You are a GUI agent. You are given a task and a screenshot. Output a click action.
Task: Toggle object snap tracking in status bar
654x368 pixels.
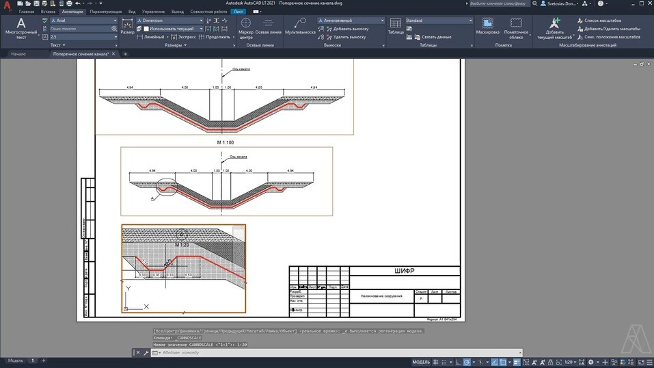(494, 362)
